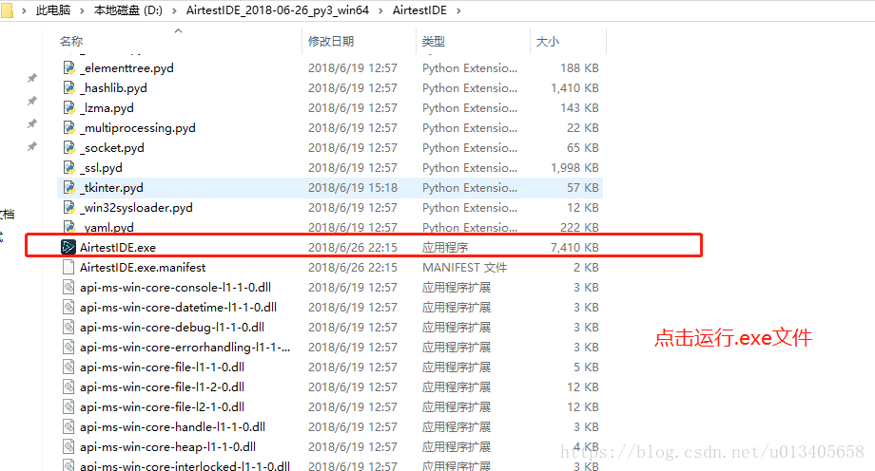The width and height of the screenshot is (875, 471).
Task: Select the _ssl.pyd file name
Action: point(102,168)
